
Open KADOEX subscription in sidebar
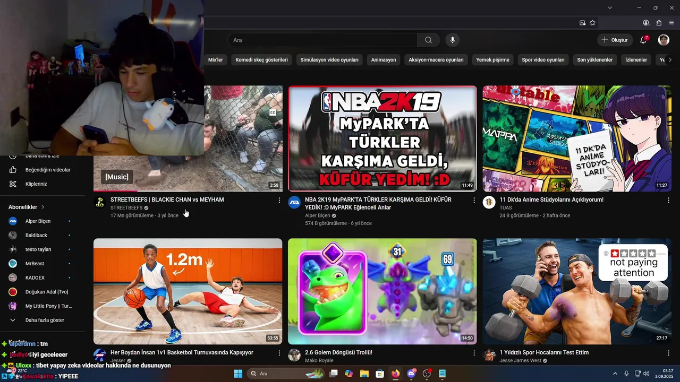pos(42,277)
